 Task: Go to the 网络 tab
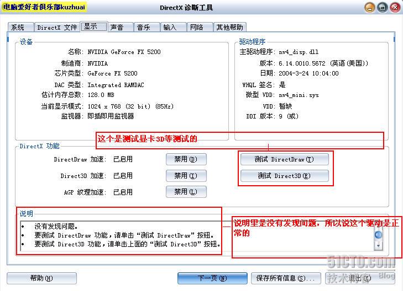coord(200,27)
